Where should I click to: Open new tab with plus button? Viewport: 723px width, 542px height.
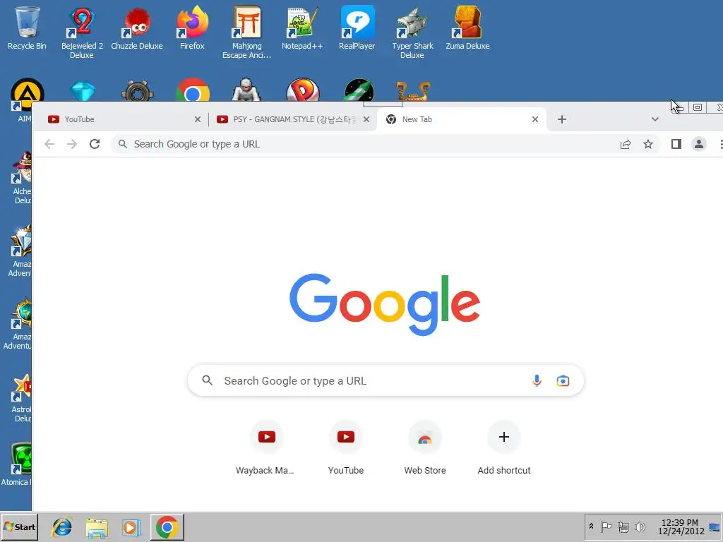point(561,119)
